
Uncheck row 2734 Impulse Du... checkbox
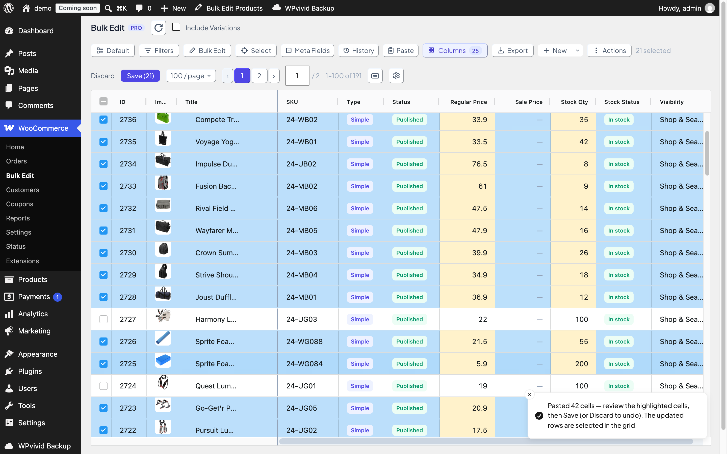click(103, 164)
